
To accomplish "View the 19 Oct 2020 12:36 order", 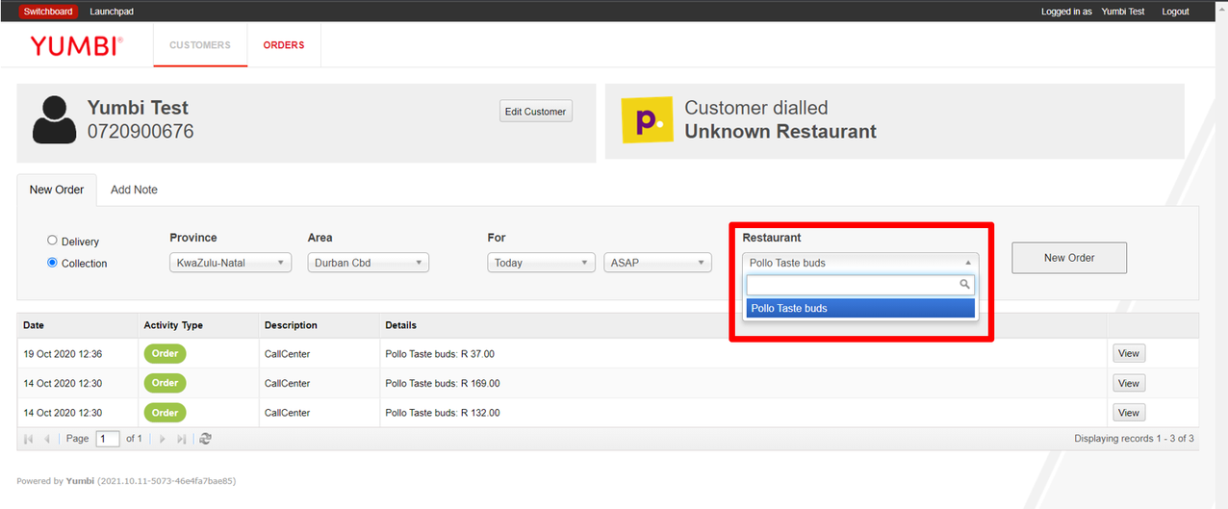I will click(1129, 353).
